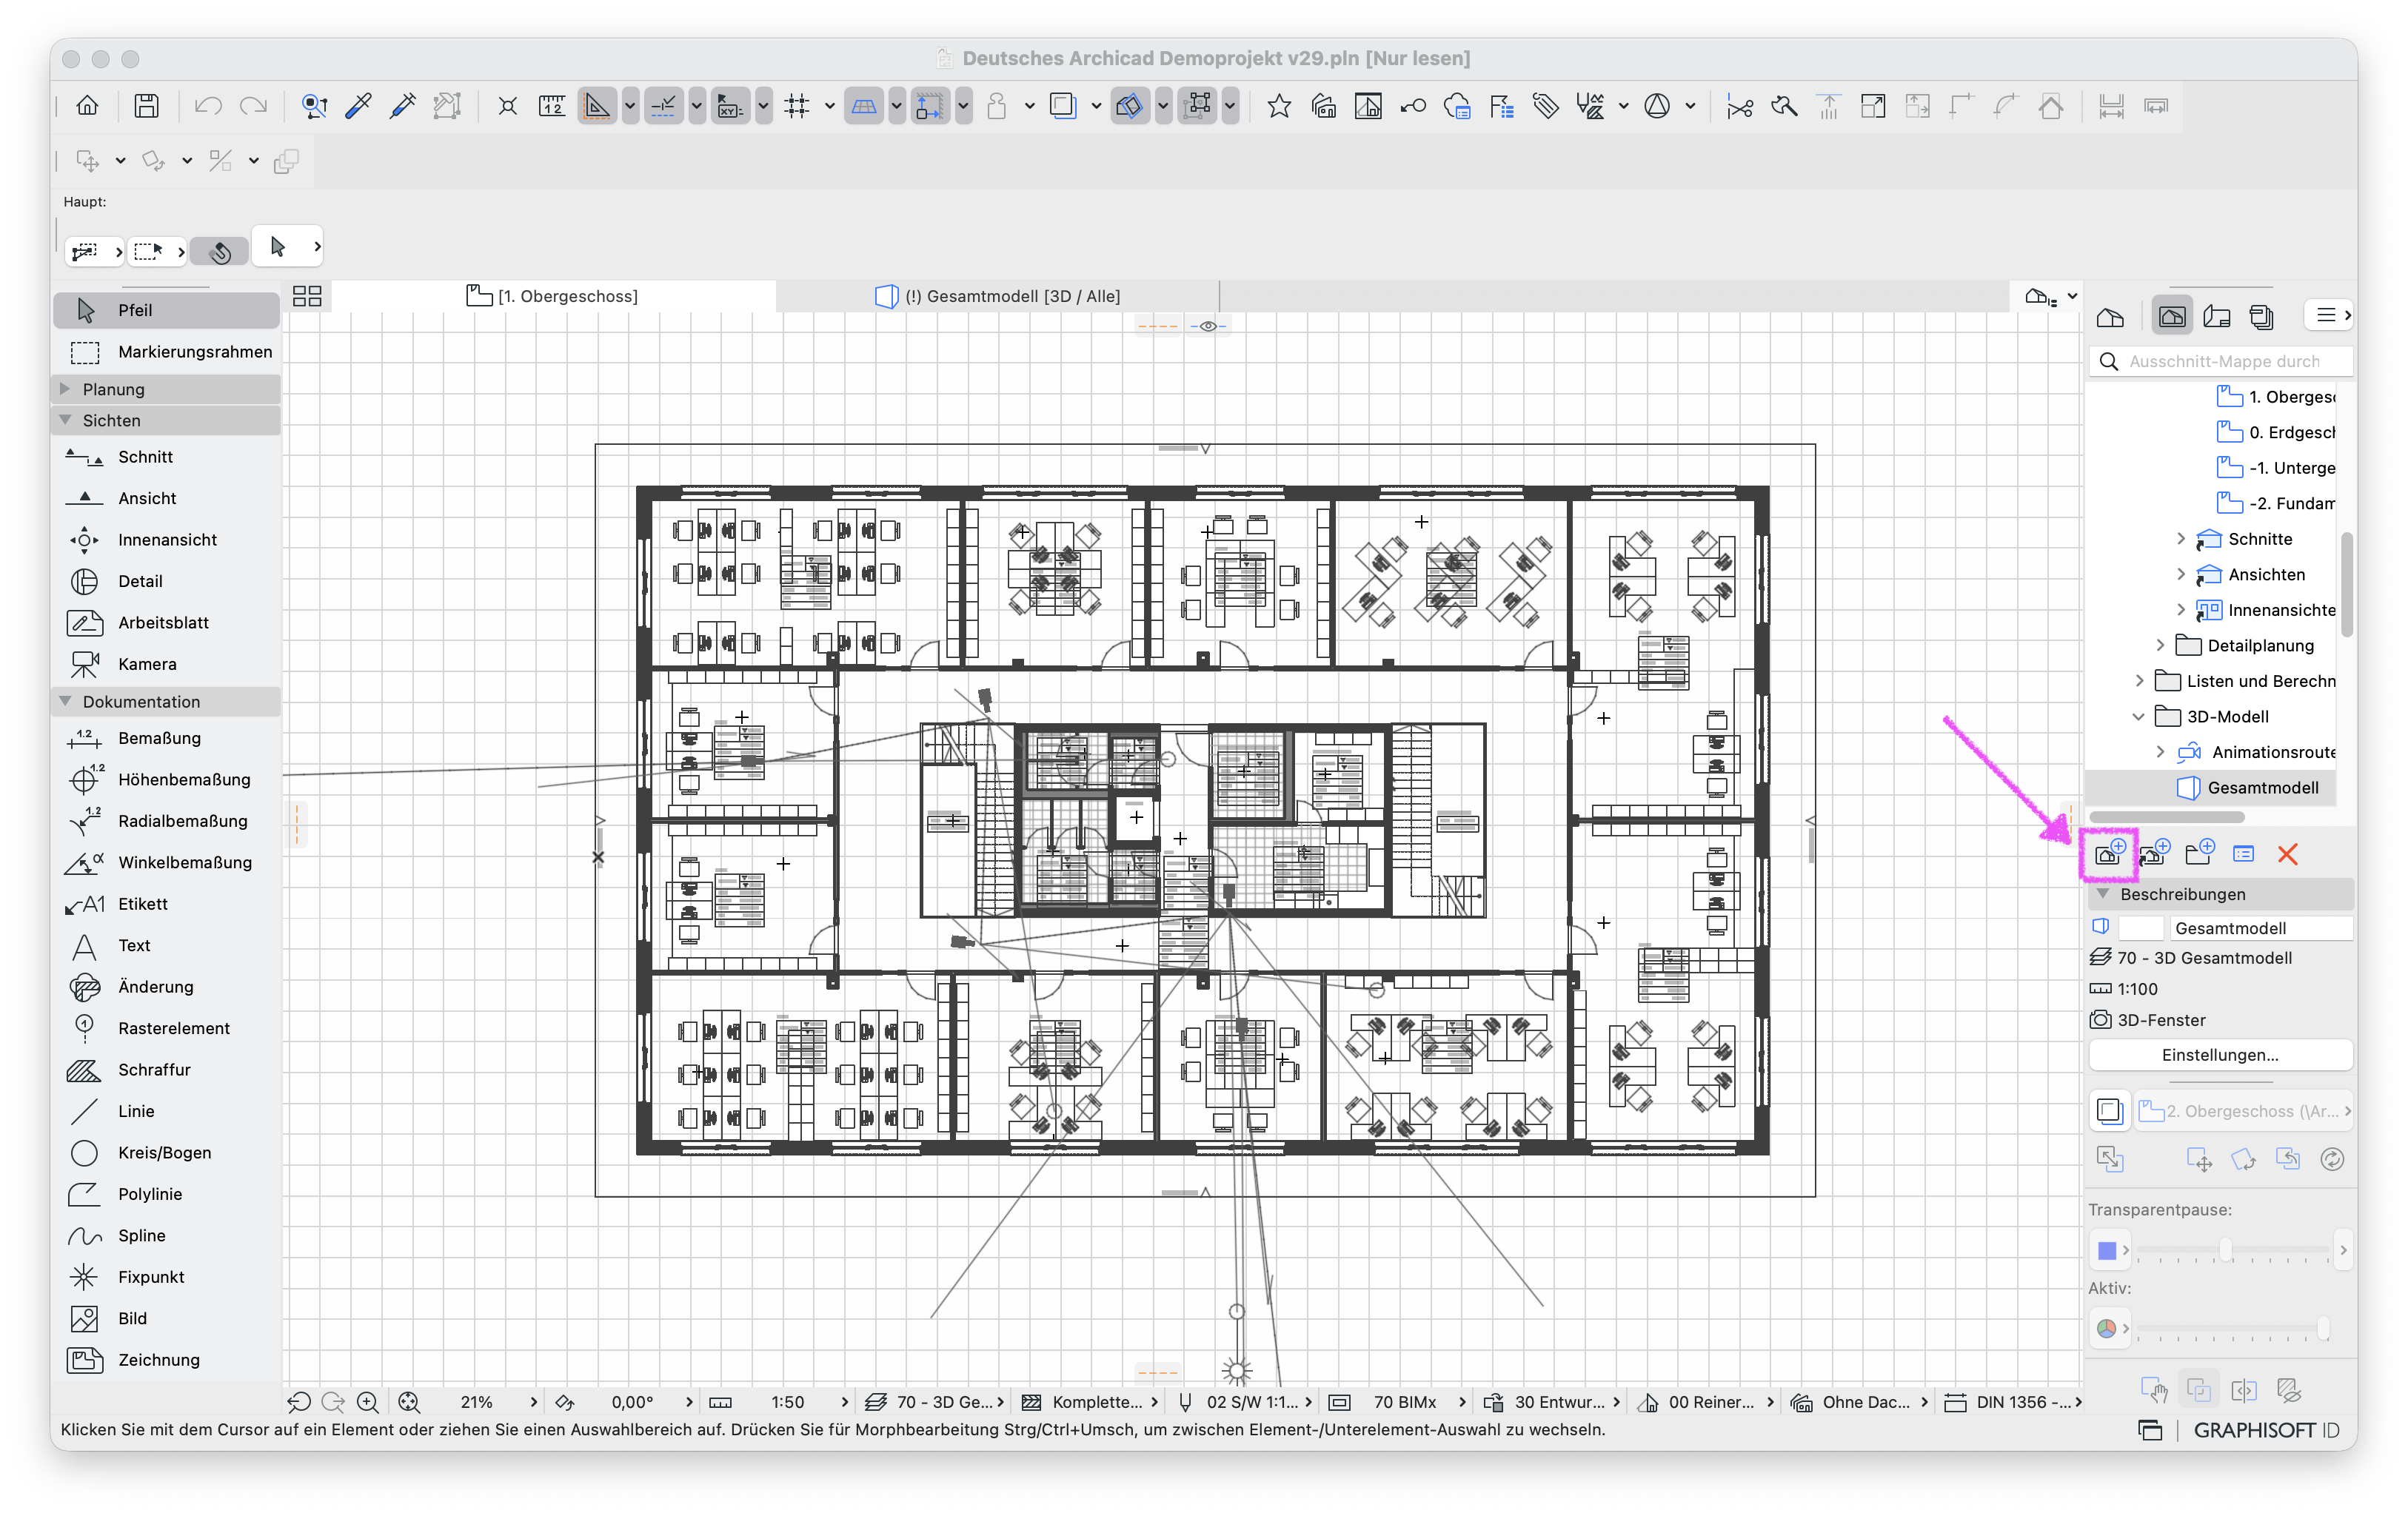
Task: Click the save current view icon
Action: [2109, 853]
